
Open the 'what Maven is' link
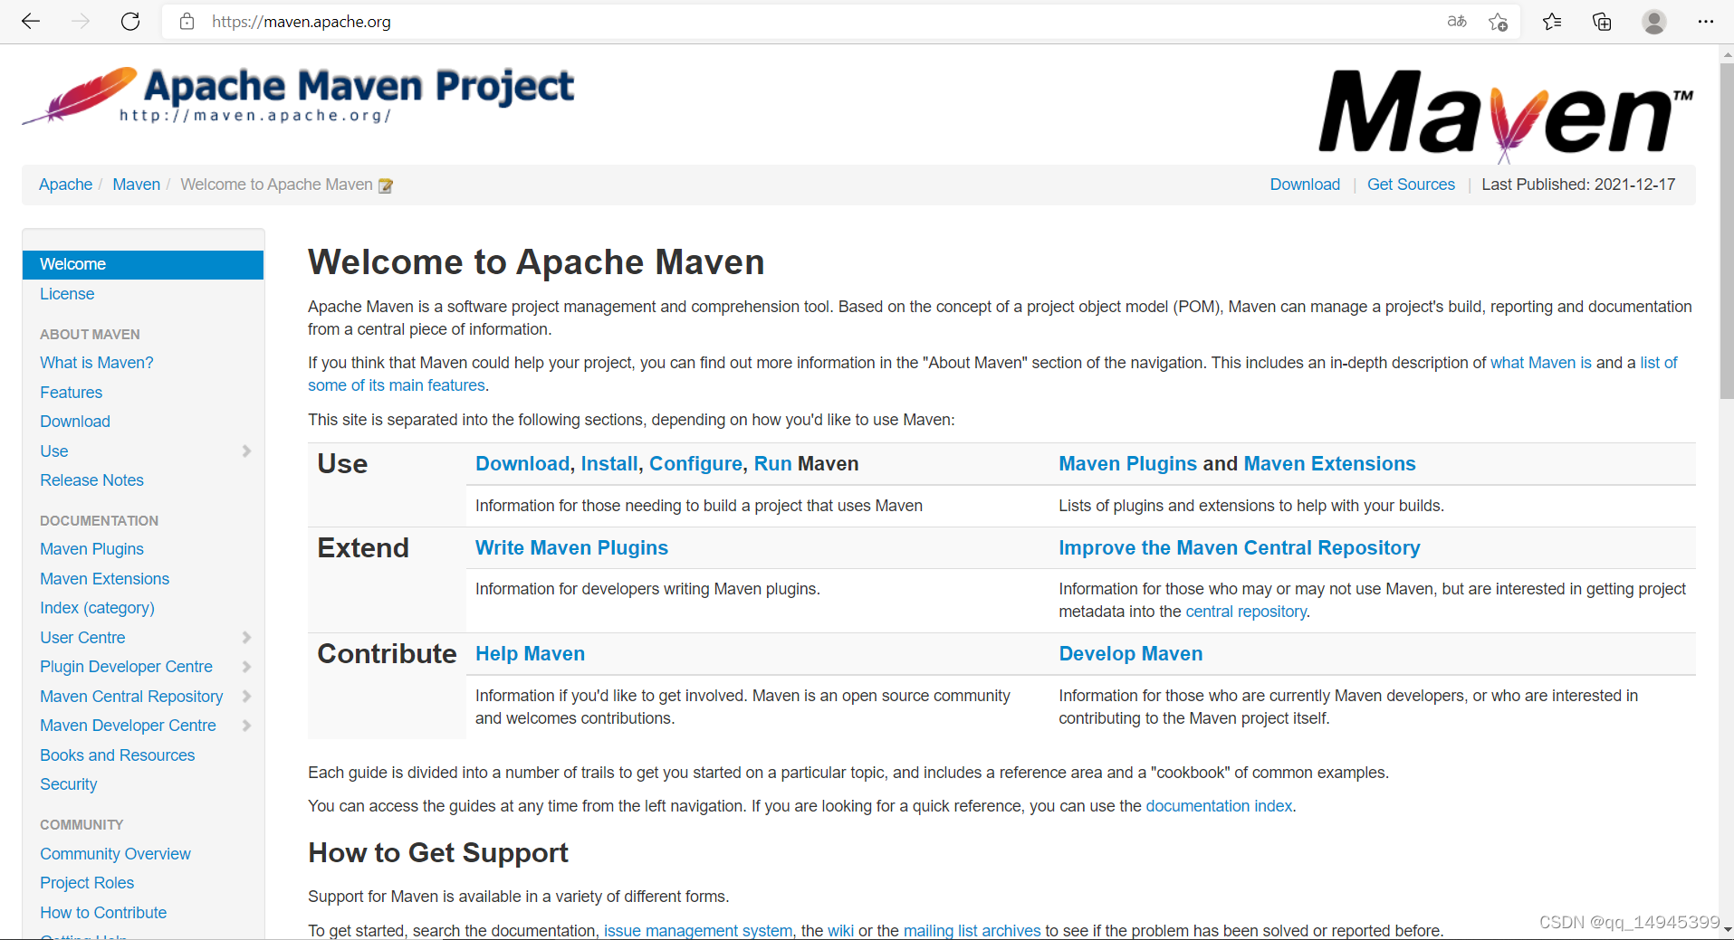pyautogui.click(x=1541, y=363)
